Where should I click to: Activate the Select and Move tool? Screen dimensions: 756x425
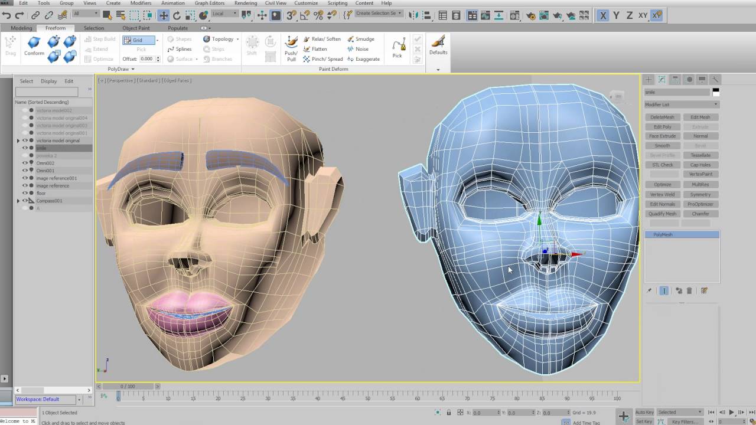(x=164, y=15)
